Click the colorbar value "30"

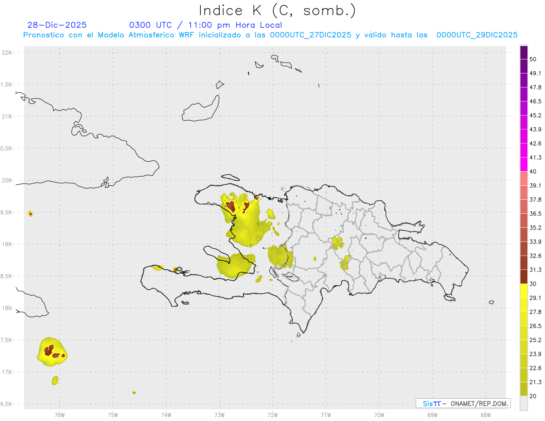click(533, 284)
